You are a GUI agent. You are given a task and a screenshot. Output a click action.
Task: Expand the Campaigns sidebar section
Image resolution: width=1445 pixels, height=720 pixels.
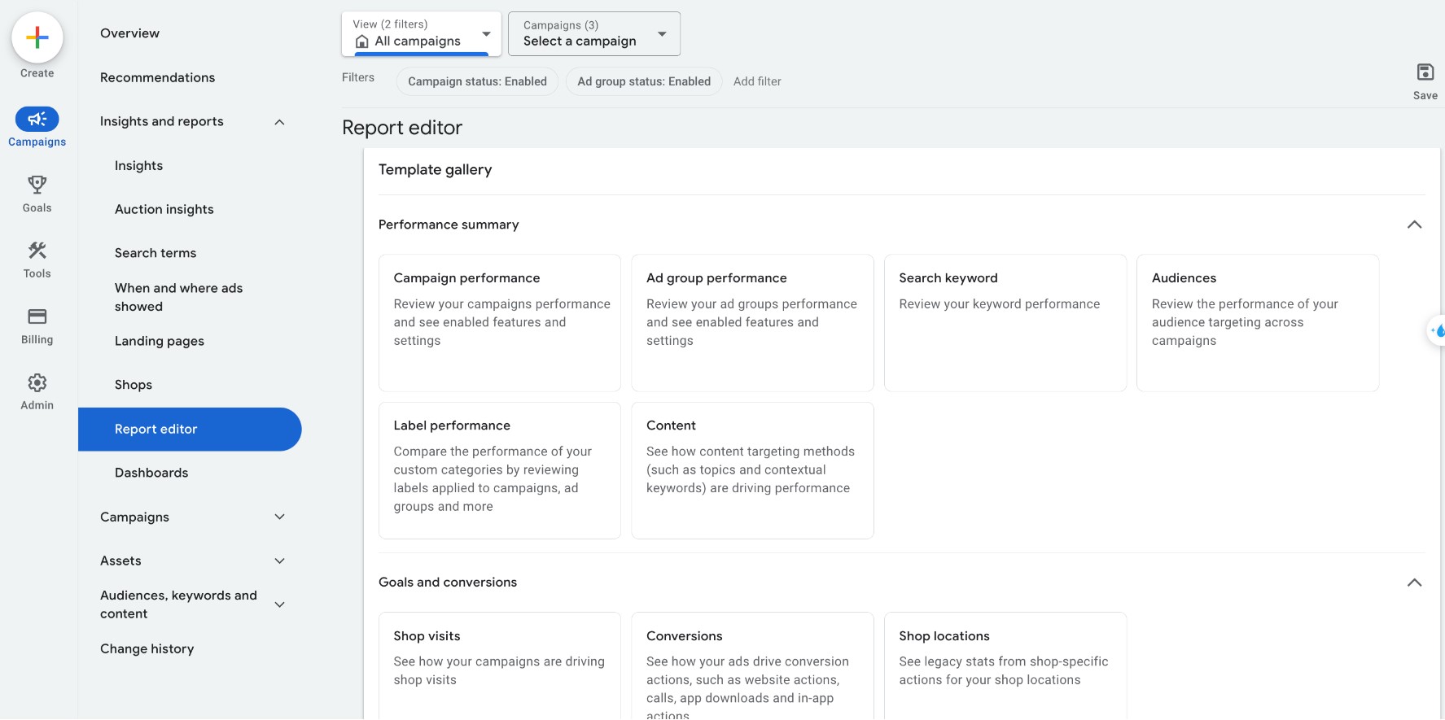click(279, 517)
